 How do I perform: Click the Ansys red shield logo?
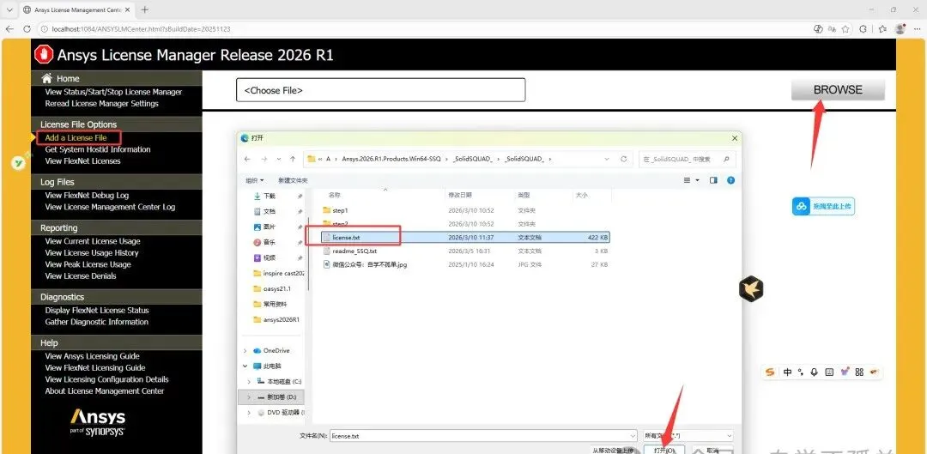point(43,55)
